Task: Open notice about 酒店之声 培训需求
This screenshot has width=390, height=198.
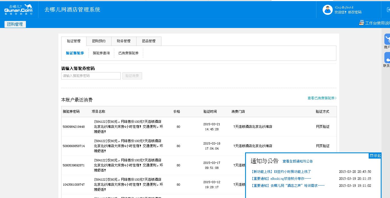Action: 288,186
